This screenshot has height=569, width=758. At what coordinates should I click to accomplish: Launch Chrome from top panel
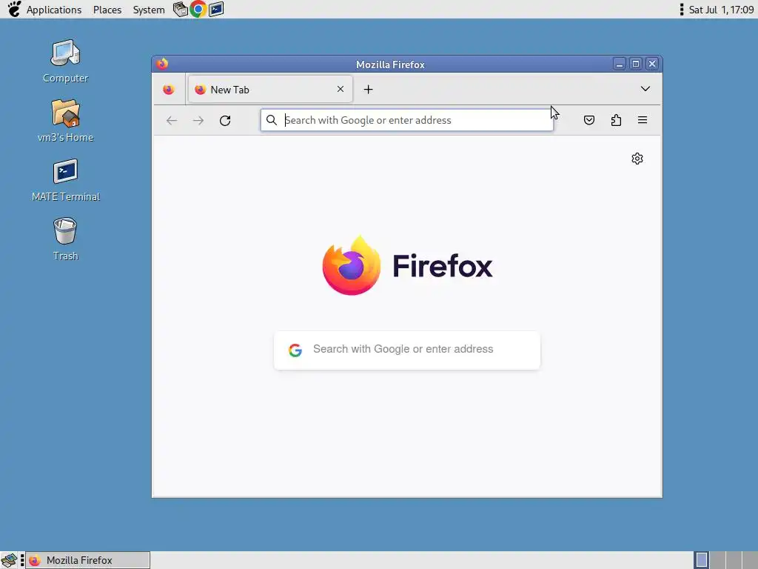(198, 9)
